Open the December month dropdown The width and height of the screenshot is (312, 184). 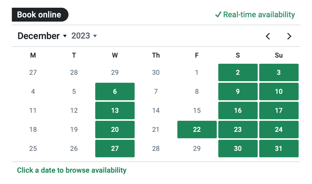click(42, 36)
